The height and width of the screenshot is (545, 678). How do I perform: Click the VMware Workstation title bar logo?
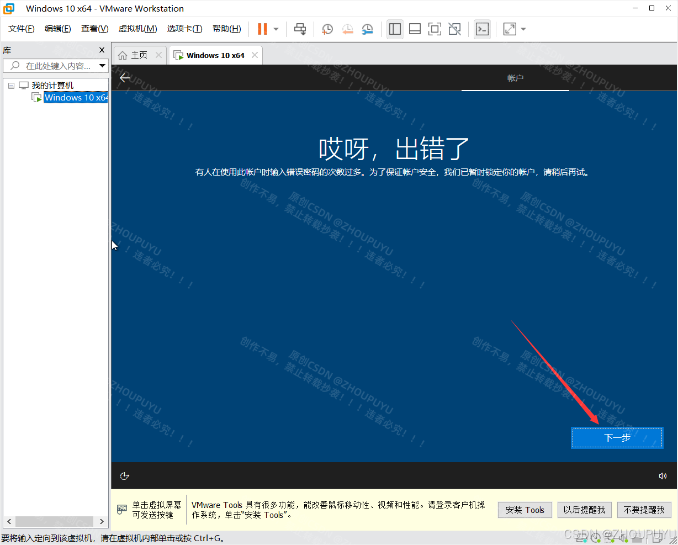[x=9, y=8]
